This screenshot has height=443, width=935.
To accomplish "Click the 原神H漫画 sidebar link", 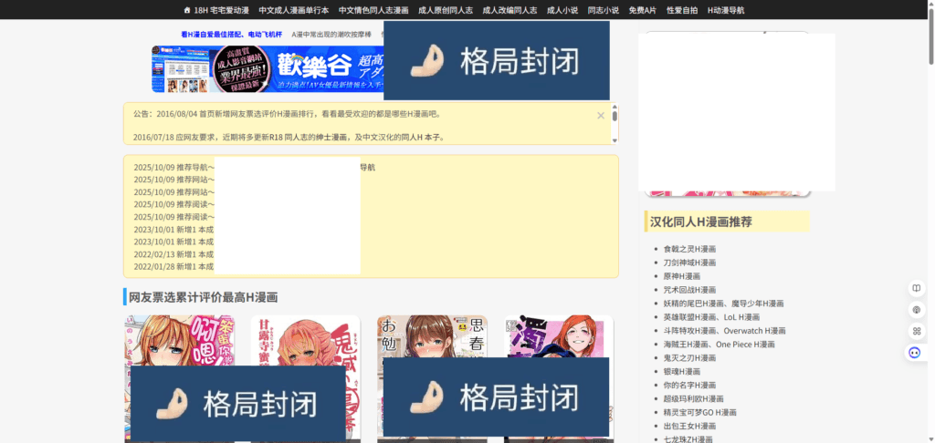I will click(x=681, y=276).
